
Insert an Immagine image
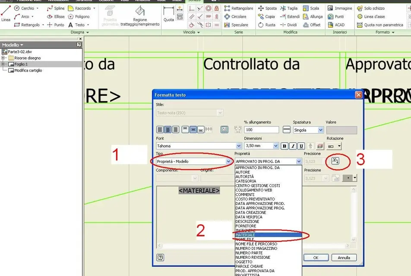tap(340, 8)
